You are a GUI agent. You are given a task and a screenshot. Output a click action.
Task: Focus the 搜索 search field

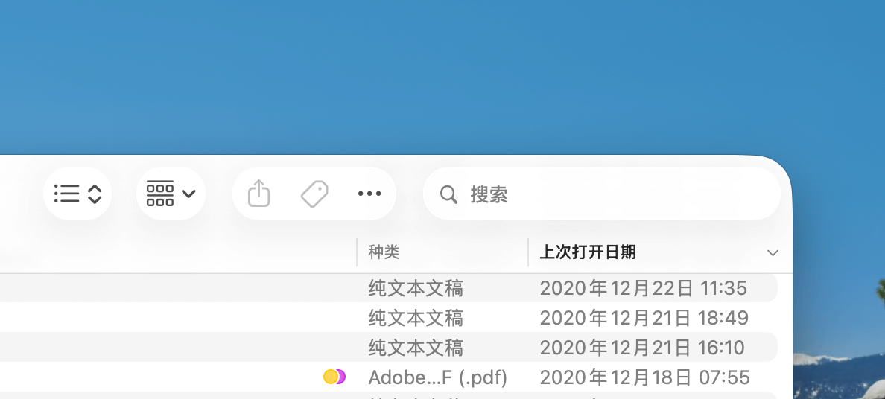[611, 194]
